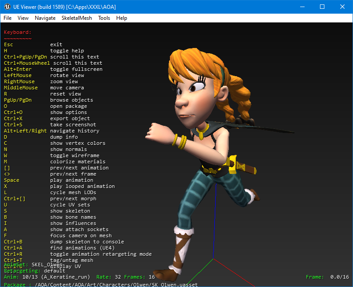This screenshot has width=353, height=287.
Task: Open the File menu
Action: [7, 18]
